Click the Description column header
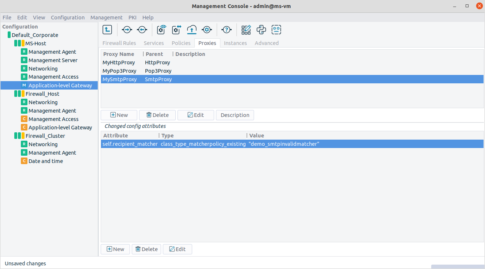Image resolution: width=485 pixels, height=269 pixels. coord(190,54)
